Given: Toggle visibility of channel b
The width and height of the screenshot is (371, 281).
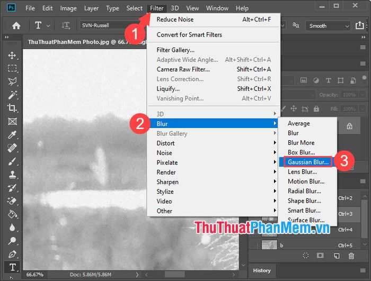Looking at the screenshot, I should coord(254,245).
